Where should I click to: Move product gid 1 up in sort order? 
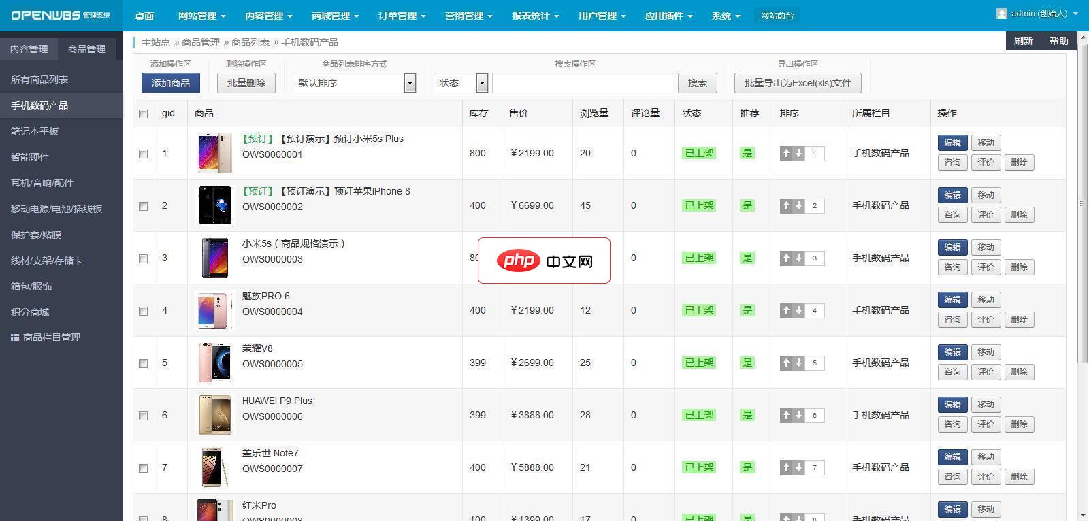[x=786, y=154]
